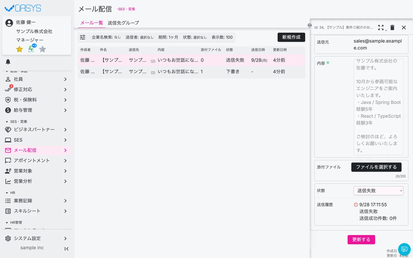Collapse the sidebar navigation

(x=67, y=249)
